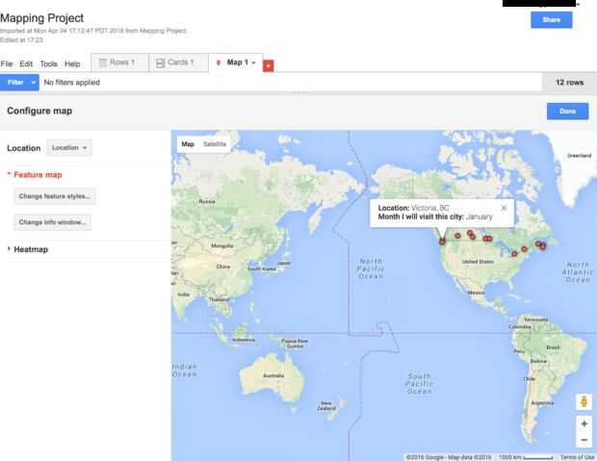Click the Brazil label on map
597x461 pixels.
pyautogui.click(x=553, y=347)
